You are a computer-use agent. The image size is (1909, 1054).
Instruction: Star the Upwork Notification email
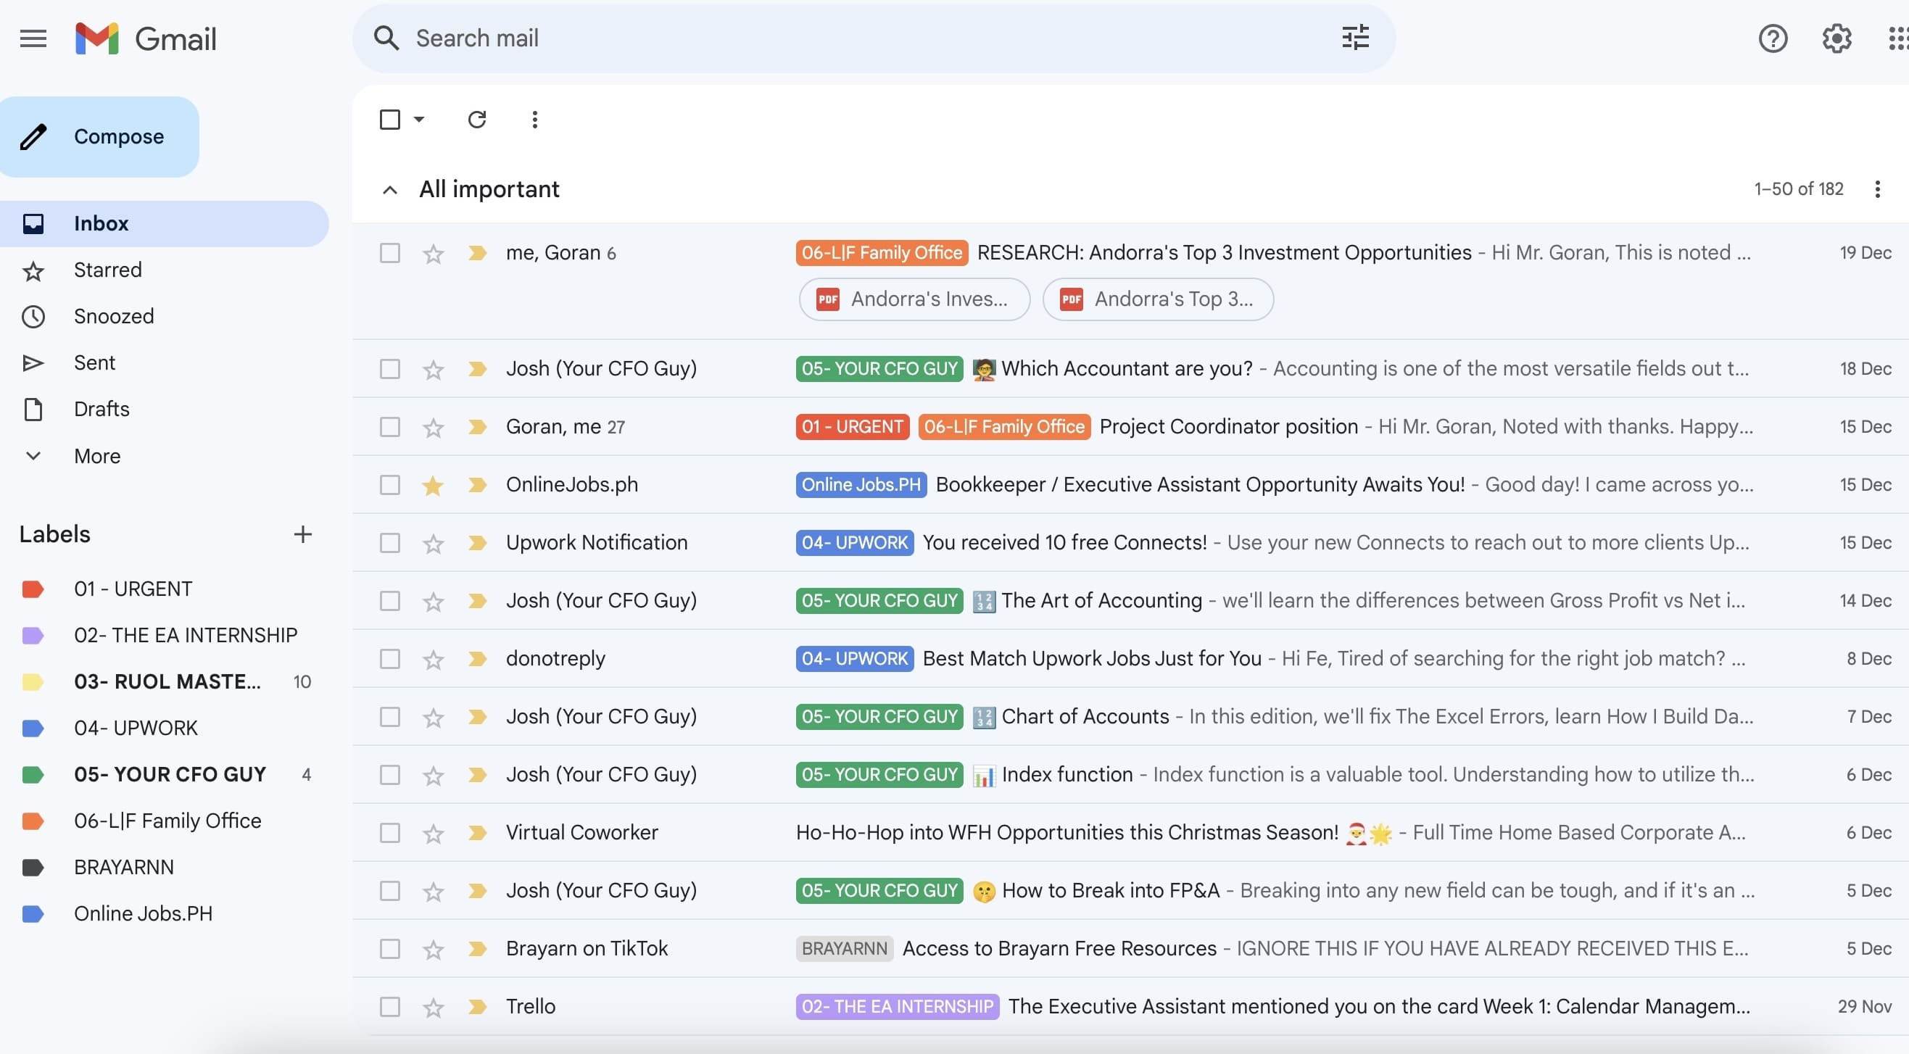pos(433,544)
